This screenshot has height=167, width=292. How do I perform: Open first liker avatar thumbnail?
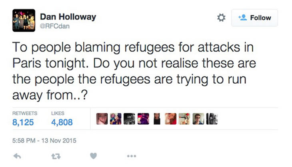pos(102,119)
